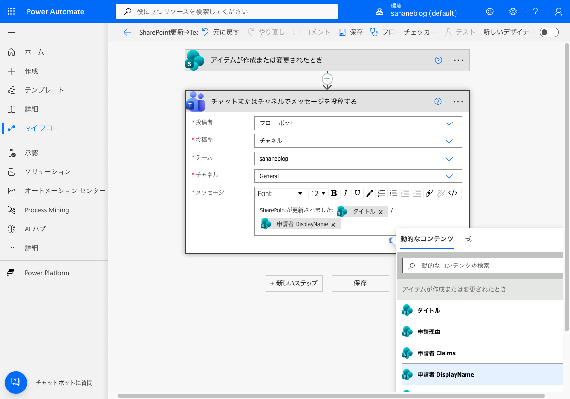Select 申請者 Claims from dynamic content list
This screenshot has height=399, width=570.
coord(483,353)
